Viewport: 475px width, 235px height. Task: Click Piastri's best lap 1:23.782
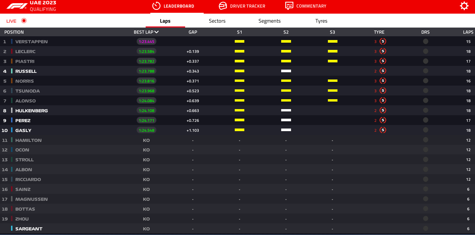click(x=147, y=61)
